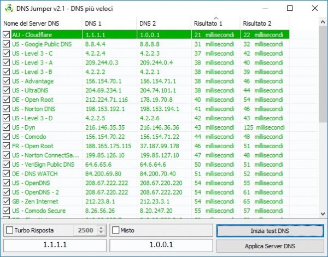This screenshot has width=328, height=257.
Task: Toggle the US - Level 3 - A checkbox
Action: [6, 62]
